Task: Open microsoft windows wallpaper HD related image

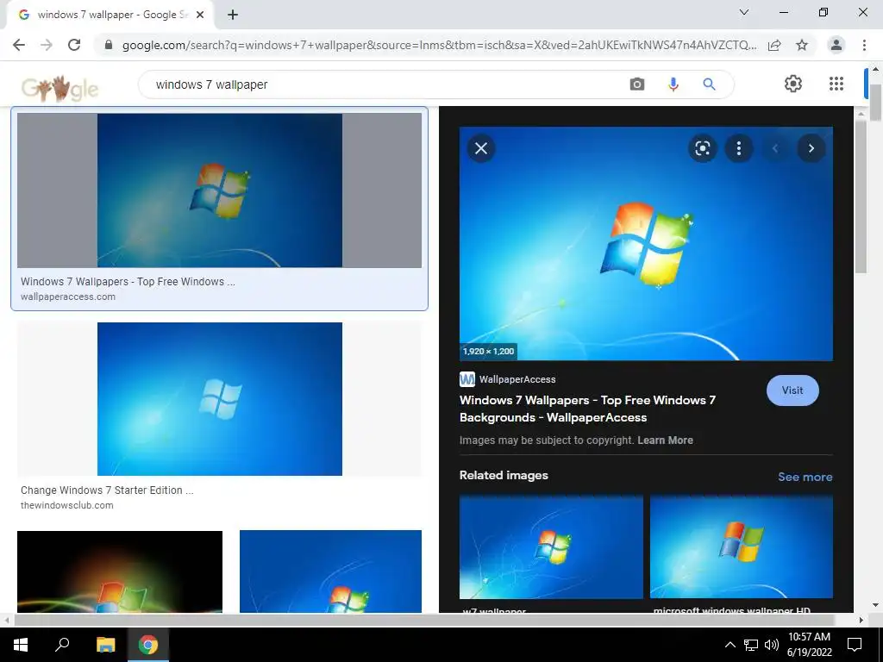Action: (x=741, y=546)
